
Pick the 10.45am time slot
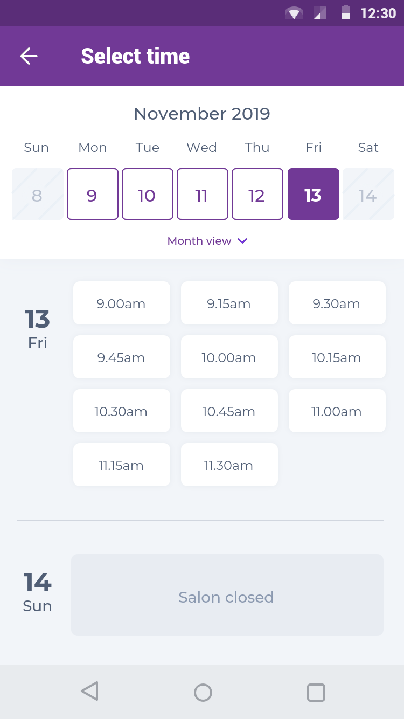(x=229, y=411)
